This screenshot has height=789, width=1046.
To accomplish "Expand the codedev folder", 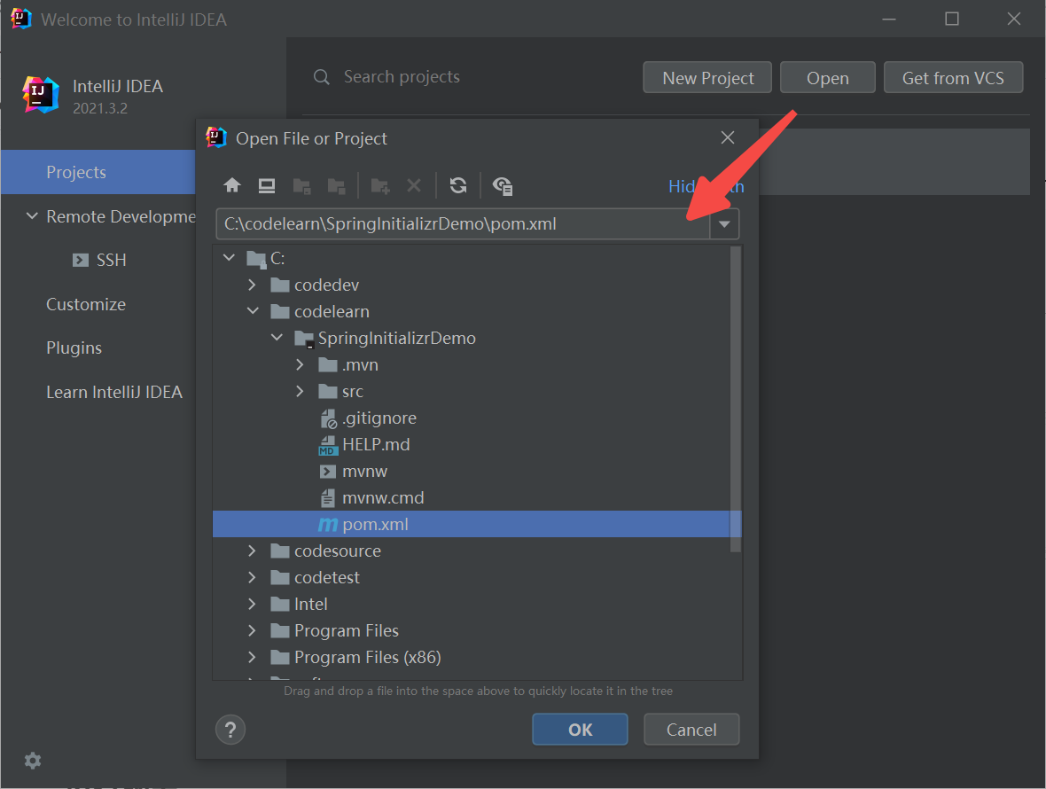I will pos(252,285).
